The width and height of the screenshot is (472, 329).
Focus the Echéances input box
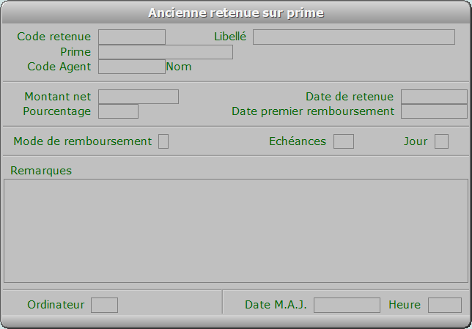coord(344,141)
